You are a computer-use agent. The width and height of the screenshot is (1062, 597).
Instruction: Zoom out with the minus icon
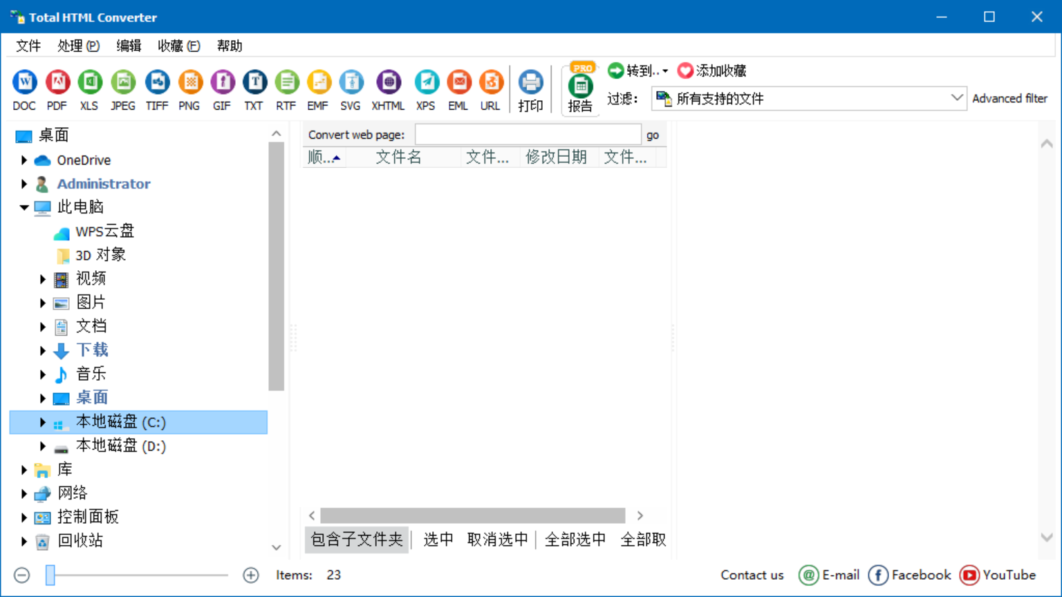[x=22, y=575]
